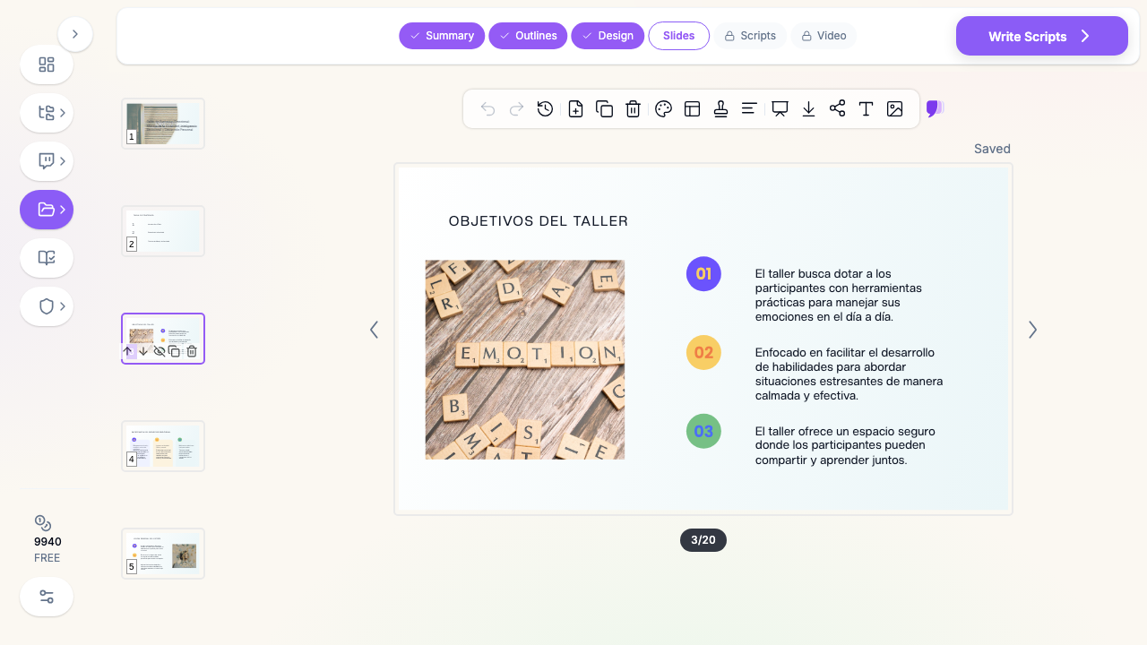This screenshot has width=1147, height=645.
Task: Click the green 03 number circle
Action: 703,431
